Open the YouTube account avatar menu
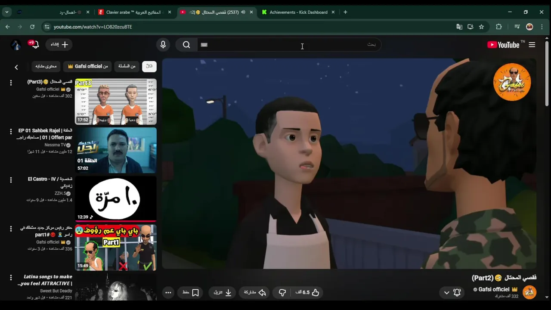Screen dimensions: 551x310 point(16,45)
